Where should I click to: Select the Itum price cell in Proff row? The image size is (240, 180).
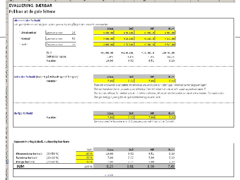point(165,44)
